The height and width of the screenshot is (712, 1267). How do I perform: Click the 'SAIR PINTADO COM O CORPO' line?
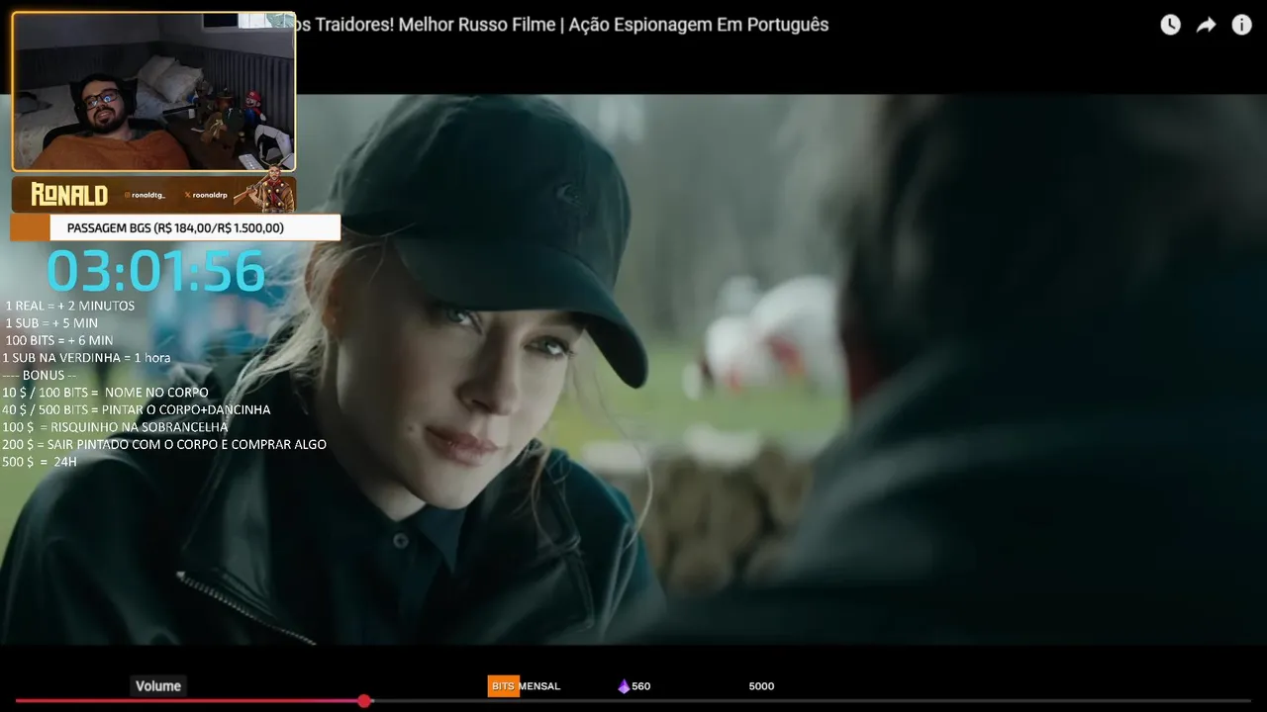(x=164, y=444)
